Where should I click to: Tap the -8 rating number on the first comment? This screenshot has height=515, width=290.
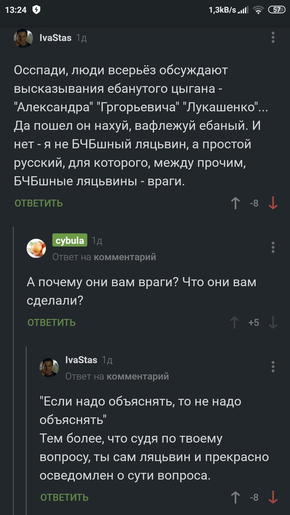(x=254, y=203)
